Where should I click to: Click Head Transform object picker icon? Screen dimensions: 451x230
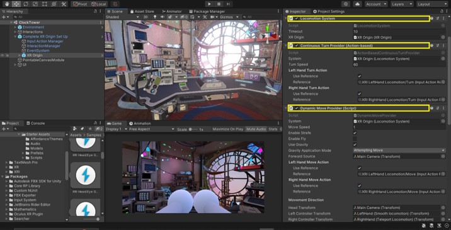443,207
